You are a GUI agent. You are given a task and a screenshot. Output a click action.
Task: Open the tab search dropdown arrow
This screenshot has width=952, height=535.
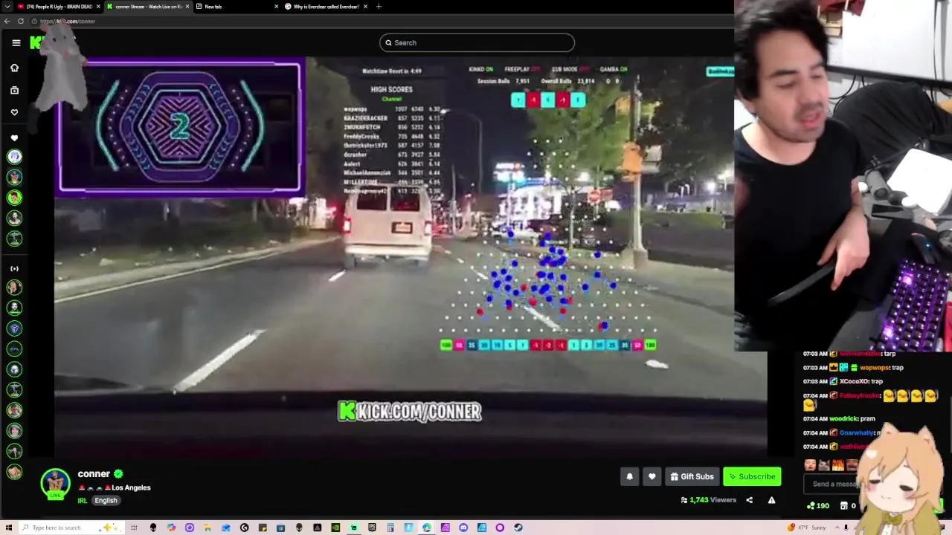pos(7,7)
